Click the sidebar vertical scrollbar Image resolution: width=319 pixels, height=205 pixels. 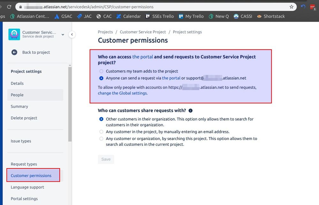coord(70,104)
